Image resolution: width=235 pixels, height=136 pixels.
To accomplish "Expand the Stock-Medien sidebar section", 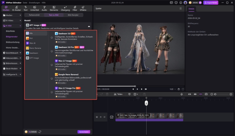I will pos(12,69).
